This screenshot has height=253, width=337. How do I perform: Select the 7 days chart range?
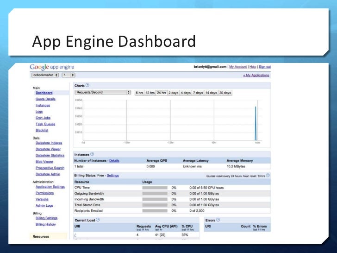198,93
